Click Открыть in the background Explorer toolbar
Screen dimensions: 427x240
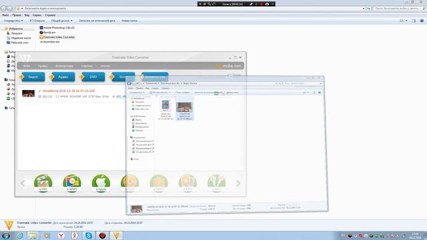(37, 21)
